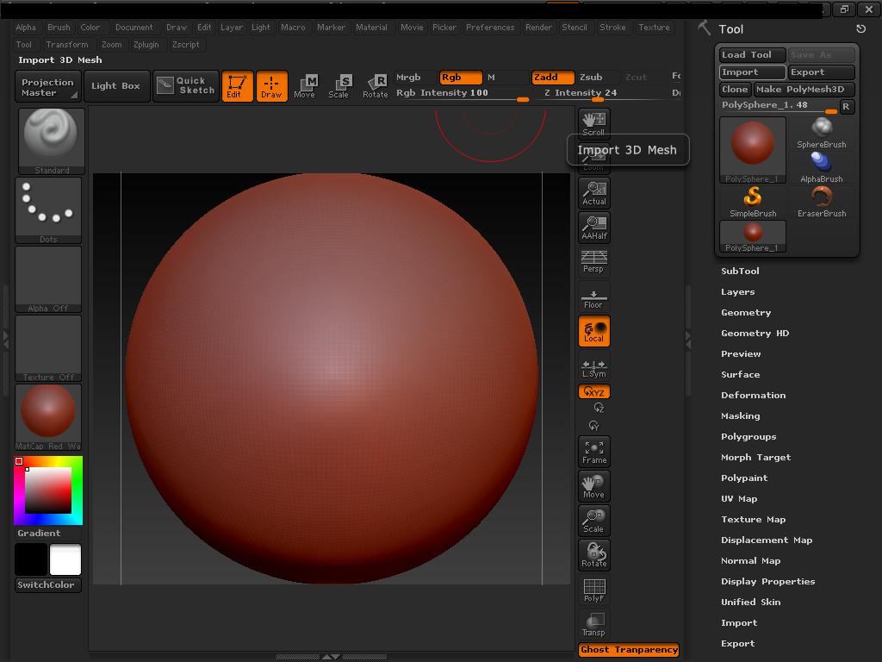Select the black secondary color swatch
This screenshot has height=662, width=882.
[31, 559]
